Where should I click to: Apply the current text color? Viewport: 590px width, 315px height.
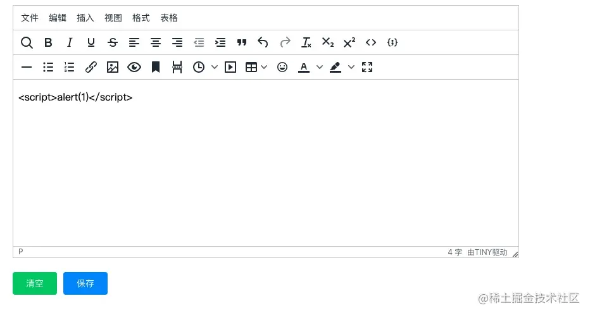pyautogui.click(x=304, y=67)
